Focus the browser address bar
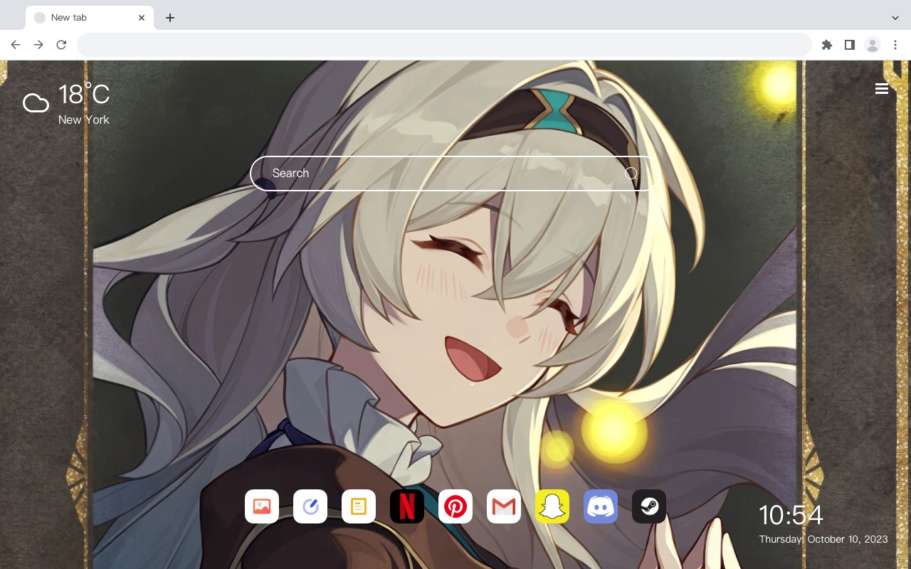The image size is (911, 569). point(444,45)
